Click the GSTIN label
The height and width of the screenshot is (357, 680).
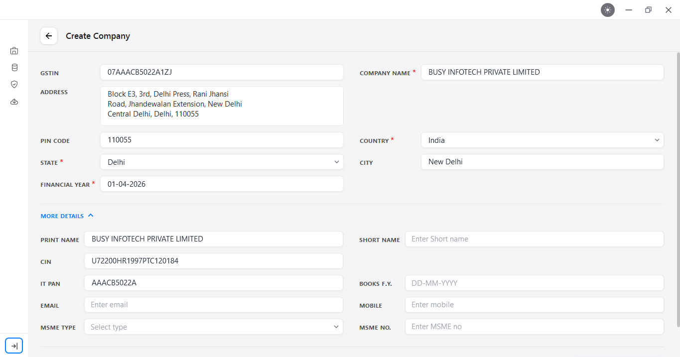coord(49,73)
